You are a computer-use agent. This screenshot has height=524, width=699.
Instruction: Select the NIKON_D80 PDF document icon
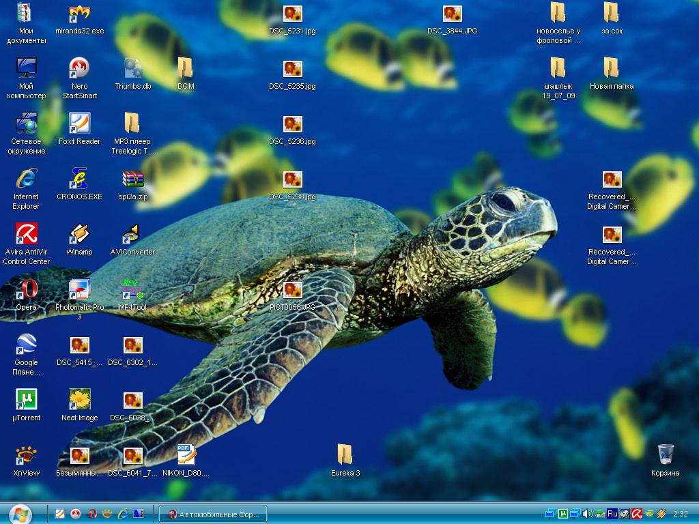coord(186,456)
